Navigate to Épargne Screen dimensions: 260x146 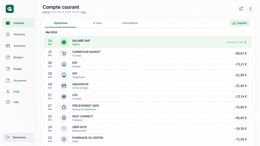tap(18, 57)
